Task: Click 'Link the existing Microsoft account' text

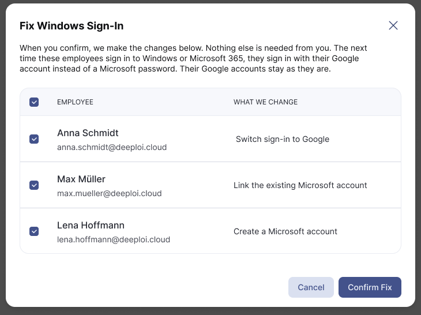Action: [300, 185]
